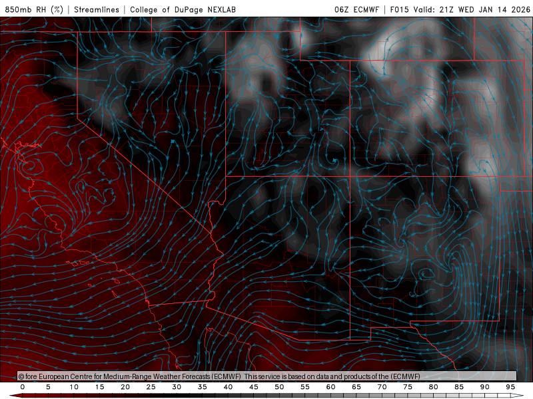Click the "F015" forecast hour text

point(399,9)
